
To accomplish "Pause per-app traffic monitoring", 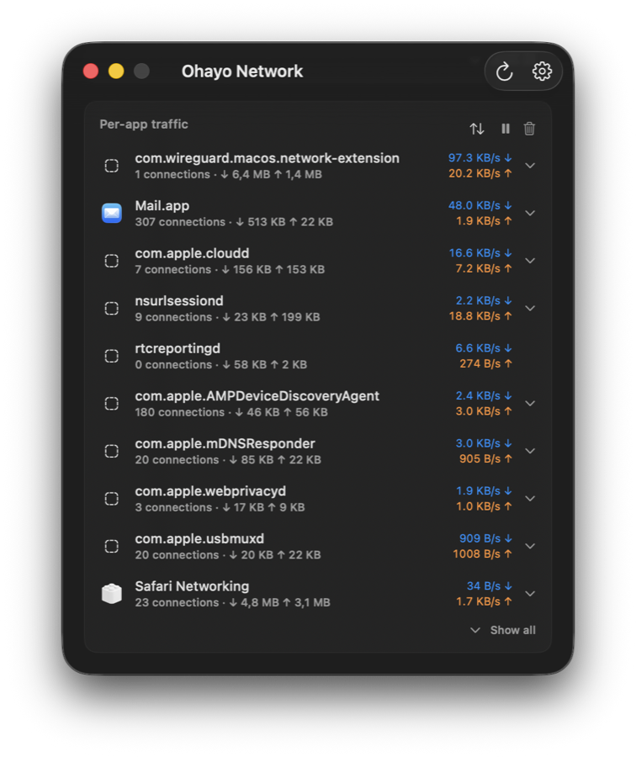I will (x=505, y=129).
